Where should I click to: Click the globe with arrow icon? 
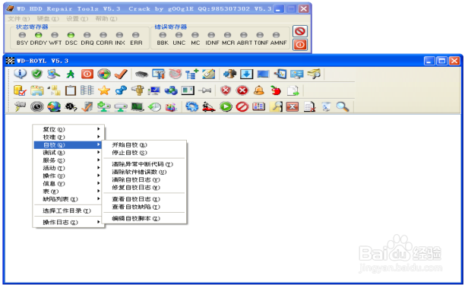[x=54, y=106]
